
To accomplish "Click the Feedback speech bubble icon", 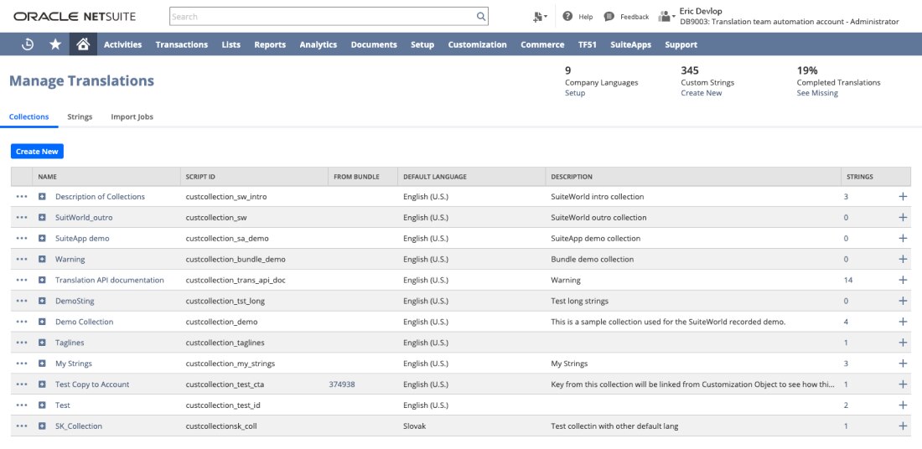I will pyautogui.click(x=609, y=16).
